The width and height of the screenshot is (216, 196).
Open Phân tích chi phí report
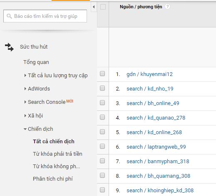pos(53,179)
